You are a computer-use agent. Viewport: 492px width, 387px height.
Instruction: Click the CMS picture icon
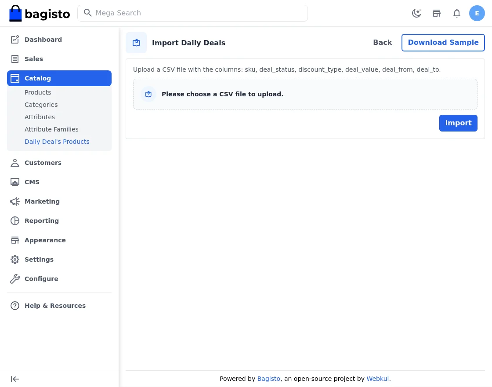tap(15, 182)
